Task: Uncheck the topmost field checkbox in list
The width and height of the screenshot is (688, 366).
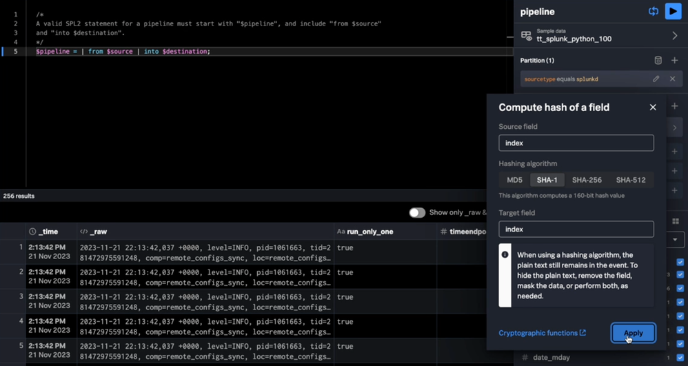Action: [x=680, y=263]
